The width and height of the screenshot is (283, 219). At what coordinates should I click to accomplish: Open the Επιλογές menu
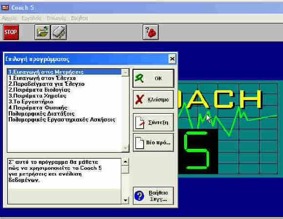tap(56, 18)
